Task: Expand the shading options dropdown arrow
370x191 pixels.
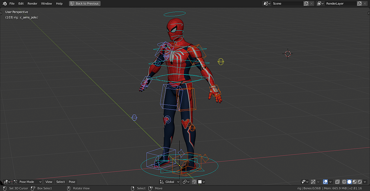Action: tap(365, 182)
